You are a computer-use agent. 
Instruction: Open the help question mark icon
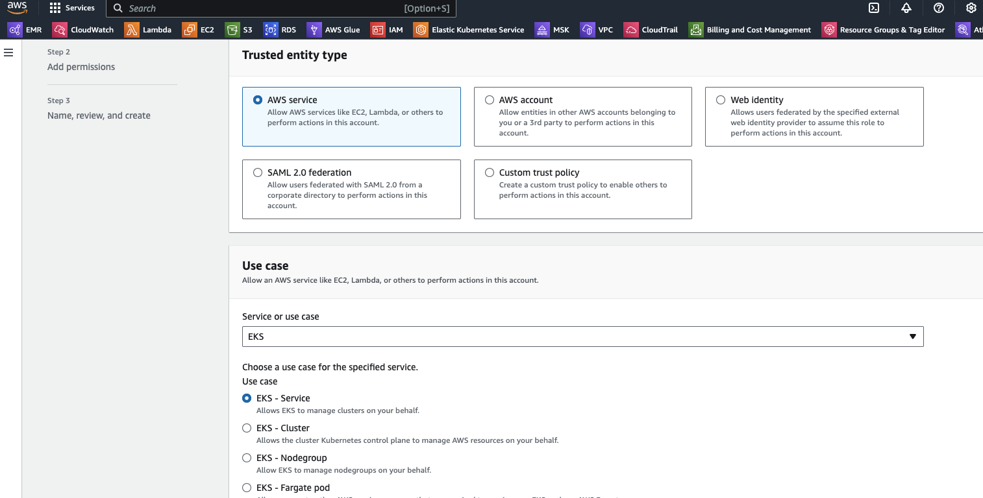[939, 8]
